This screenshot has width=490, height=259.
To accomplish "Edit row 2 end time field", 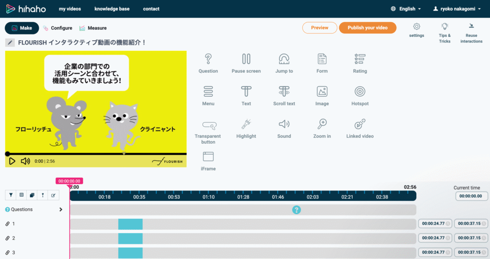I will coord(471,238).
